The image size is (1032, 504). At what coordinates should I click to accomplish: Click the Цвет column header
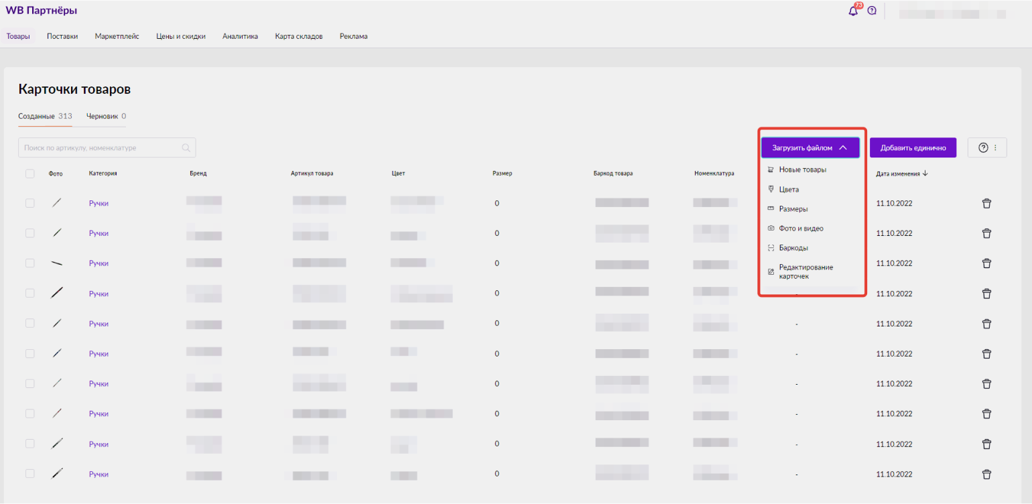(399, 174)
